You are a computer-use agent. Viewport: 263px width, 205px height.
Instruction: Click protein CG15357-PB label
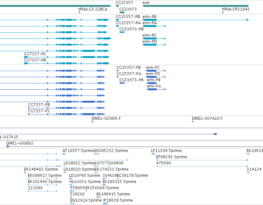(x=129, y=68)
